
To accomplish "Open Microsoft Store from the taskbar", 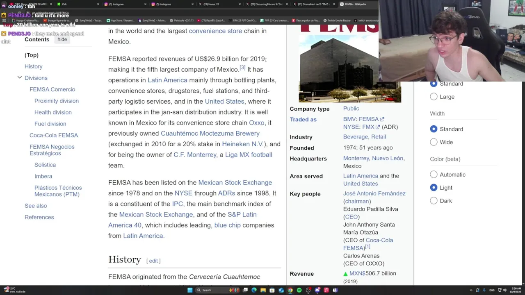I will [272, 290].
